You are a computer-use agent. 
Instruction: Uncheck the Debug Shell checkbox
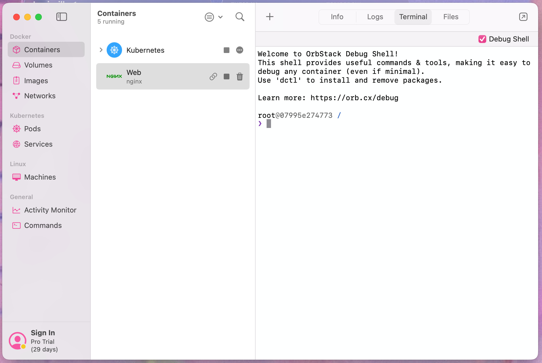click(482, 39)
